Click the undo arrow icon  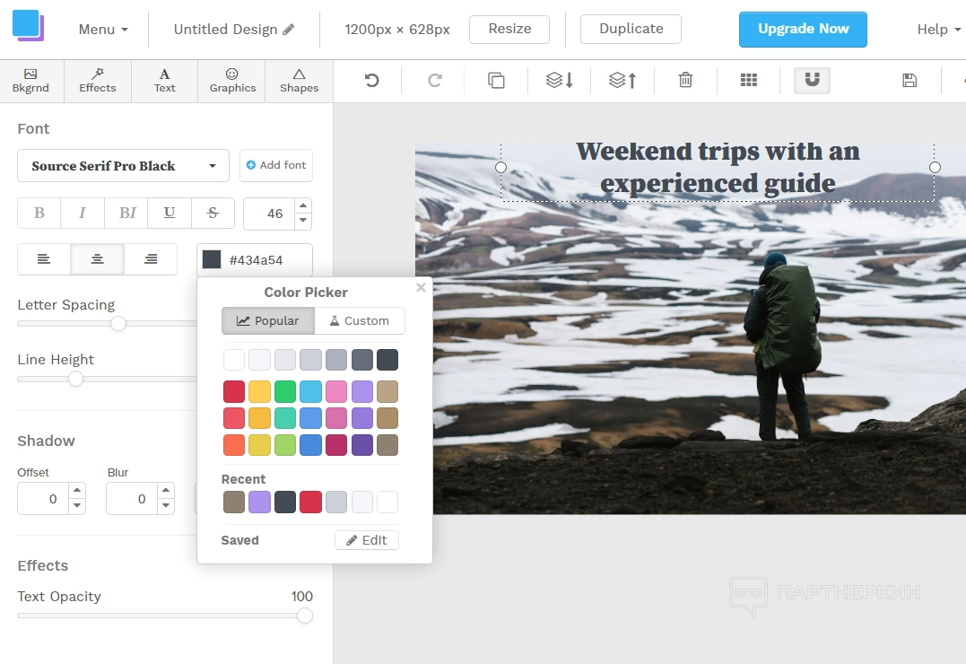[x=371, y=81]
